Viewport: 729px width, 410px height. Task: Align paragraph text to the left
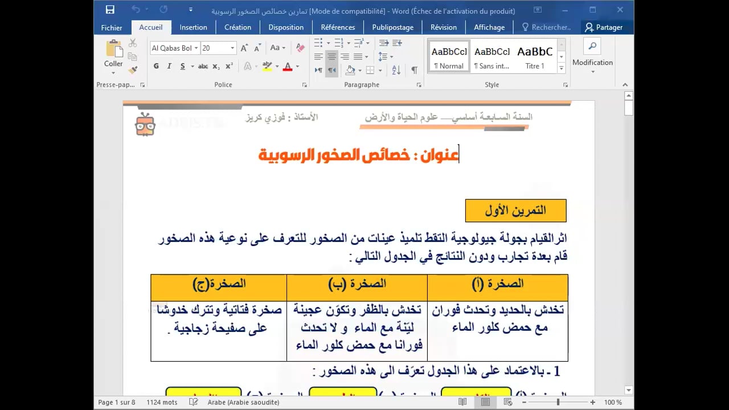(x=318, y=56)
